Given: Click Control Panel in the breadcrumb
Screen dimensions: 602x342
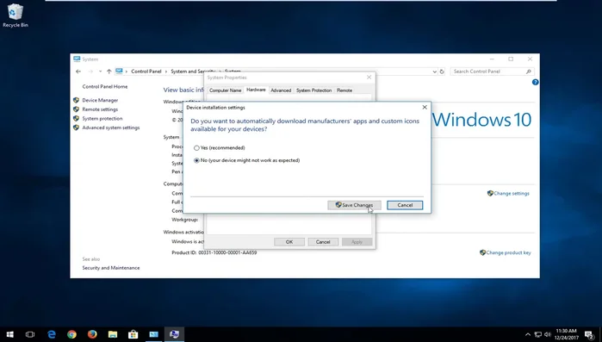Looking at the screenshot, I should [x=146, y=72].
